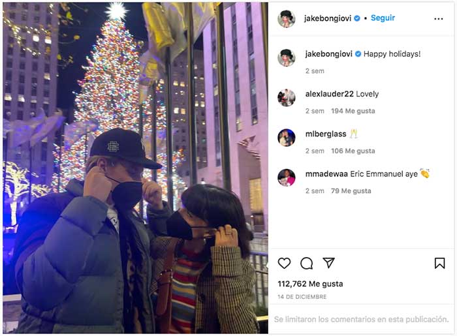This screenshot has width=457, height=336.
Task: Visit mmadewaa's profile via username
Action: (326, 174)
